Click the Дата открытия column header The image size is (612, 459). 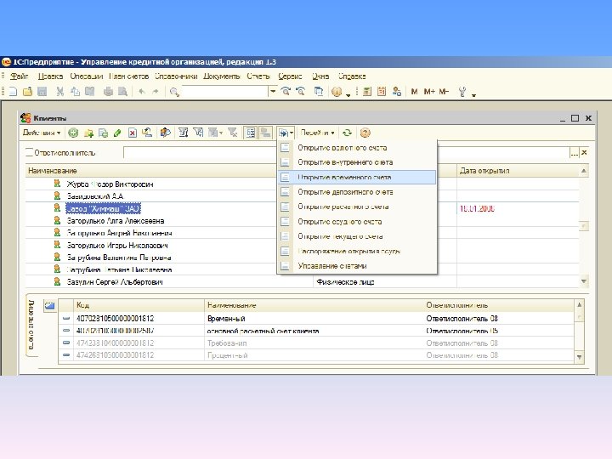pyautogui.click(x=518, y=171)
